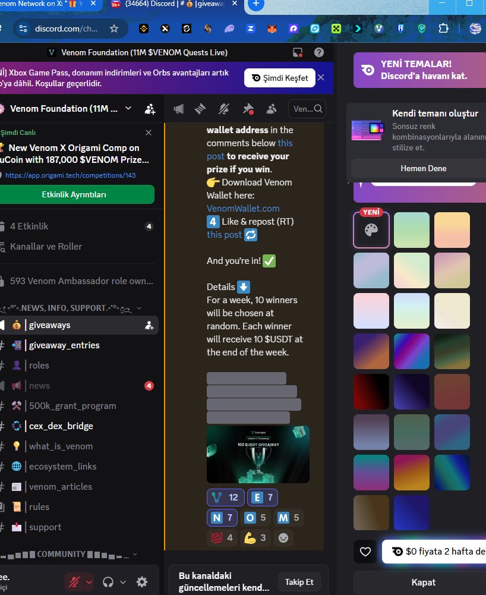
Task: Select the mint green gradient theme swatch
Action: (x=412, y=230)
